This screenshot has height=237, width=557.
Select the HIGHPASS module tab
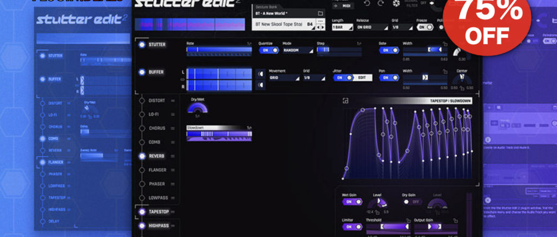tap(158, 226)
